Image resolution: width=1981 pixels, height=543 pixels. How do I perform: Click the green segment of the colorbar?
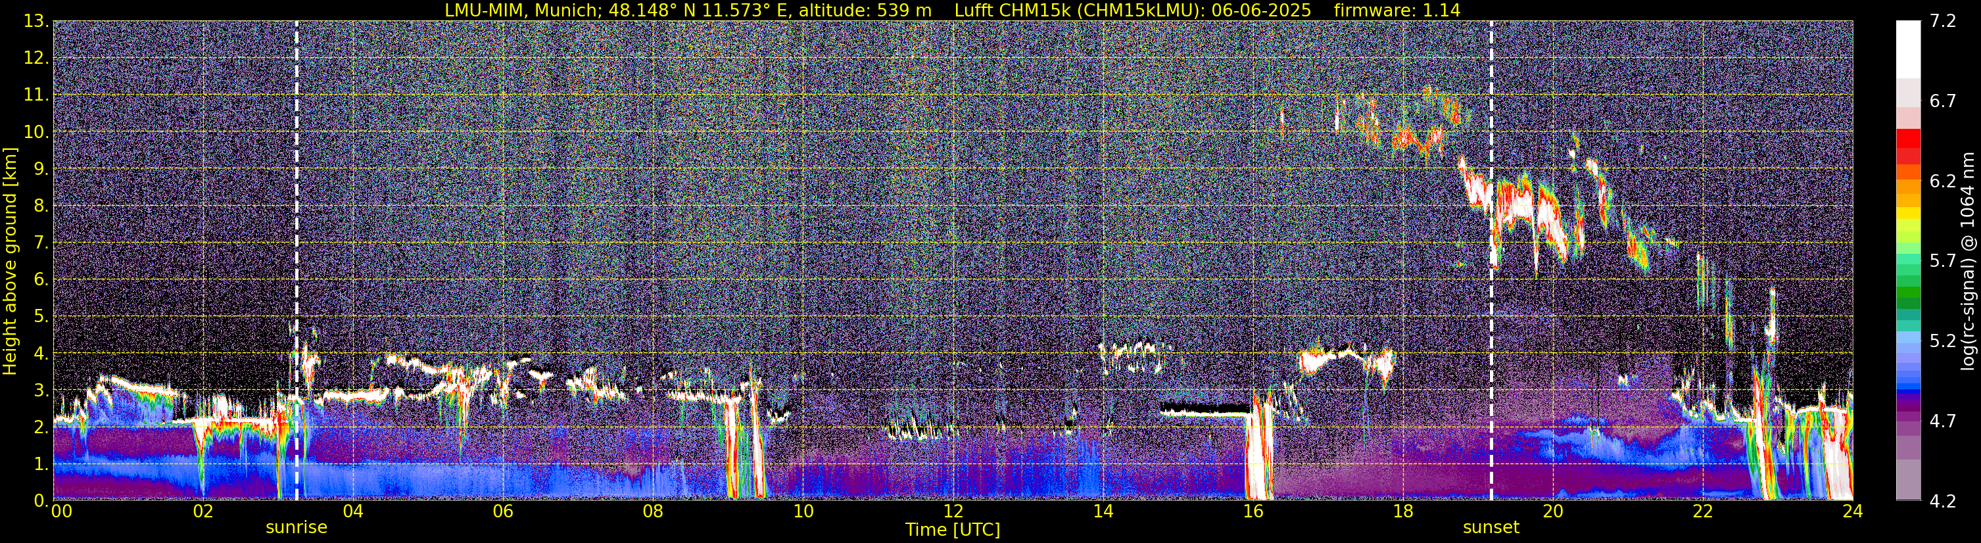pos(1908,293)
